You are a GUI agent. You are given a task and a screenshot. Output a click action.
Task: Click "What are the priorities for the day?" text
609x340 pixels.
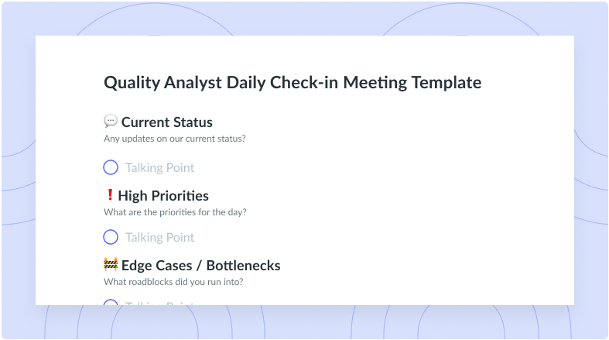click(x=175, y=212)
